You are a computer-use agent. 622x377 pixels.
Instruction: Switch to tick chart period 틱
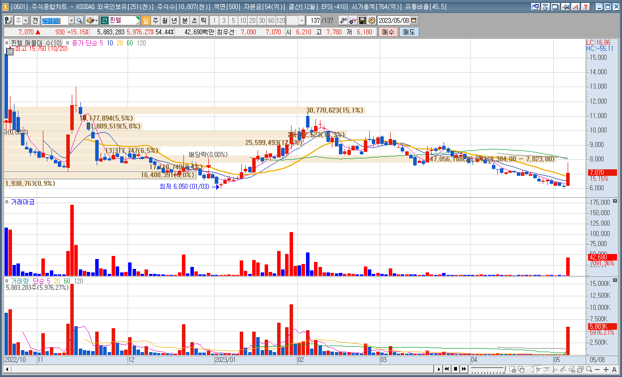[203, 20]
